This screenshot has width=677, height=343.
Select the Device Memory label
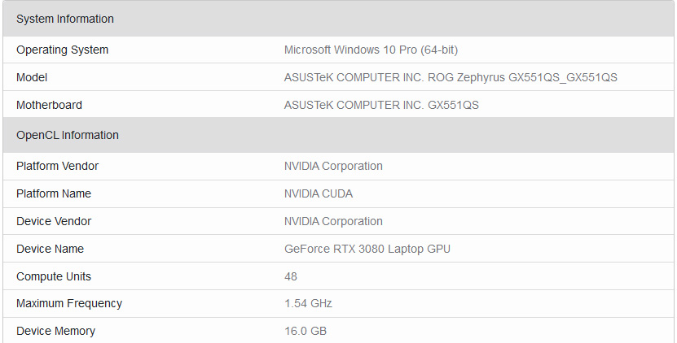[x=55, y=332]
